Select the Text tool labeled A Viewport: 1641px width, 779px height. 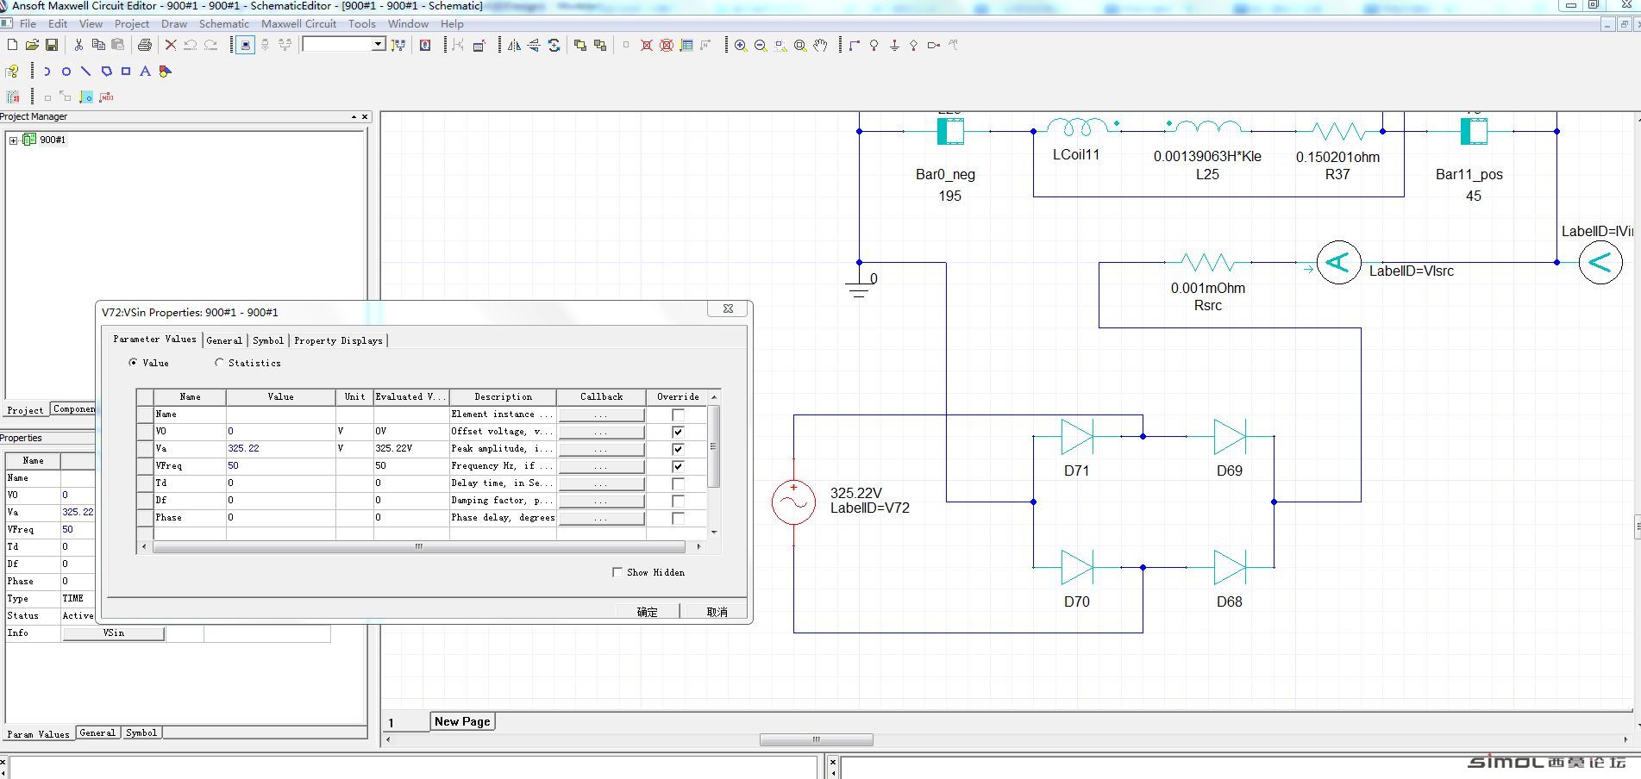pyautogui.click(x=145, y=72)
